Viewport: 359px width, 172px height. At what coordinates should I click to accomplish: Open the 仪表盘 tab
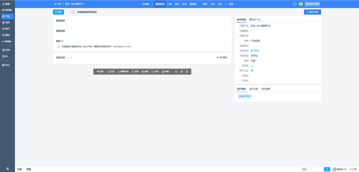[x=146, y=4]
